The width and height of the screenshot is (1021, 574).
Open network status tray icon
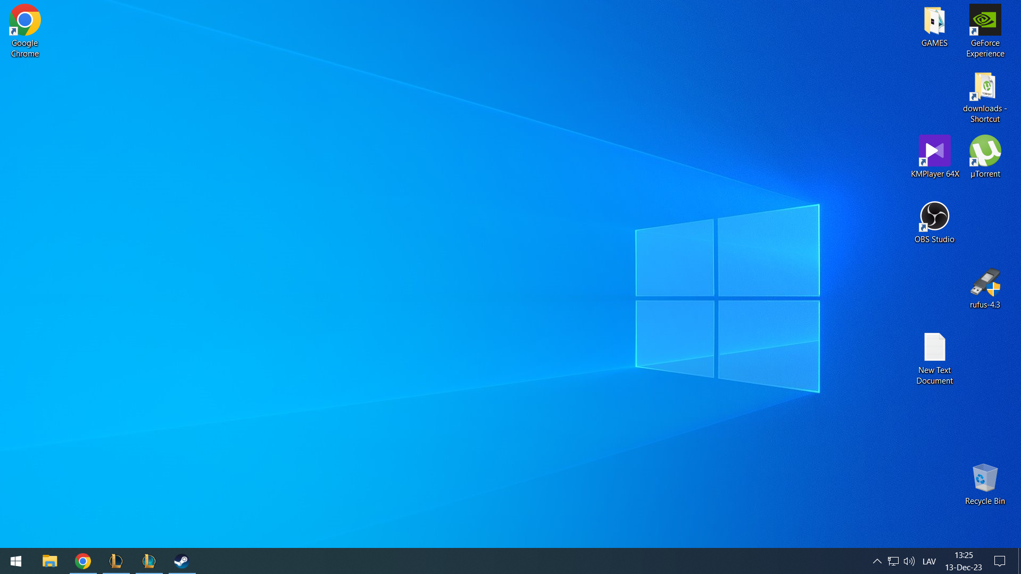pyautogui.click(x=893, y=561)
